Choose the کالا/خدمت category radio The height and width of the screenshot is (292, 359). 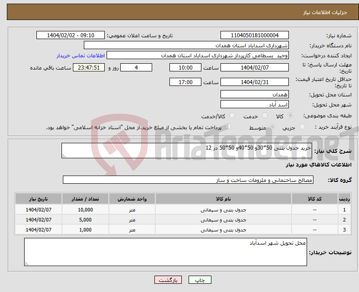pyautogui.click(x=231, y=116)
